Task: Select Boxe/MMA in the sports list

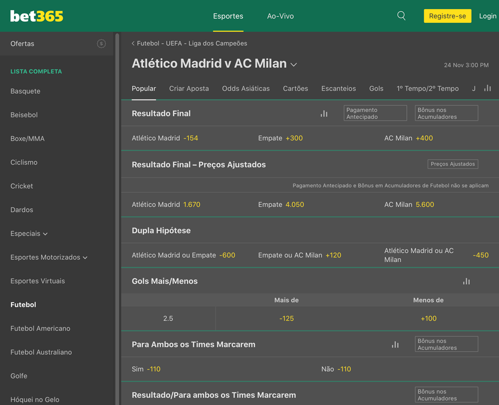Action: click(27, 139)
